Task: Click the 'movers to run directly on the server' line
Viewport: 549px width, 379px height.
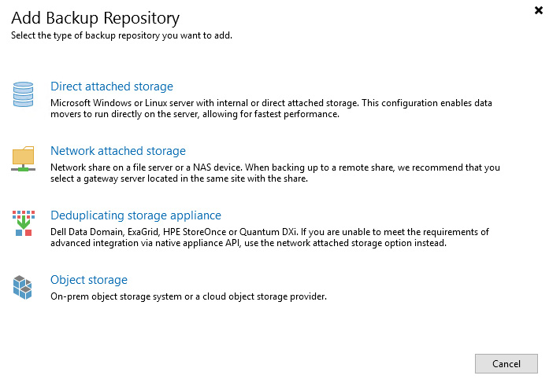Action: (x=195, y=114)
